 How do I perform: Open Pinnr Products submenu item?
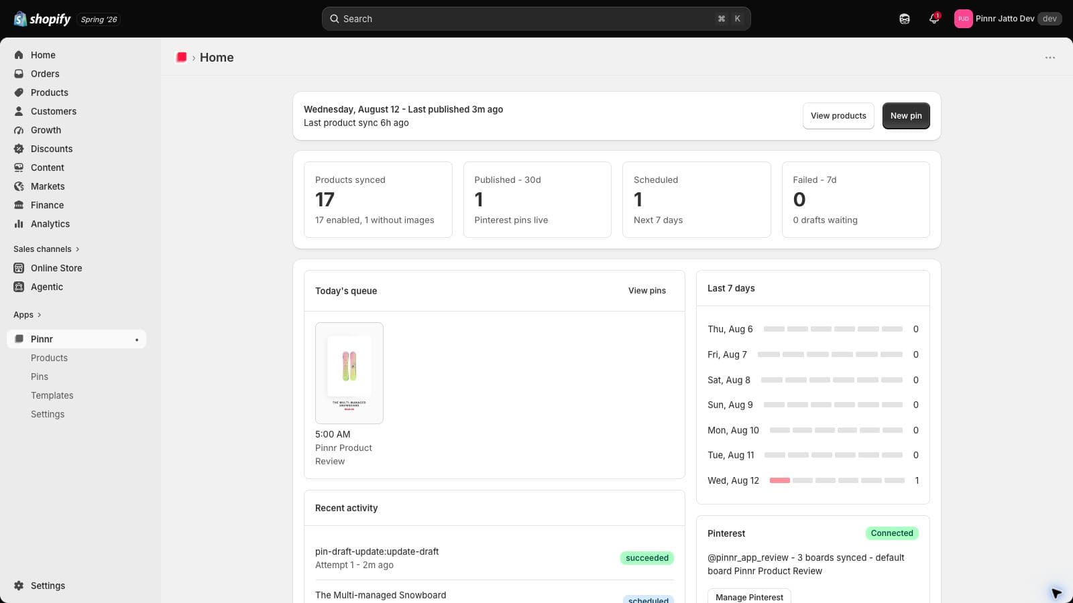pos(49,358)
